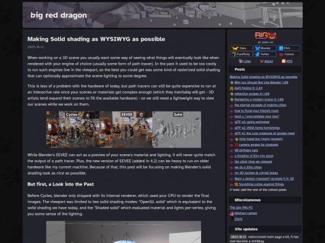Click the Links icon in the sidebar
325x243 pixels.
click(241, 61)
